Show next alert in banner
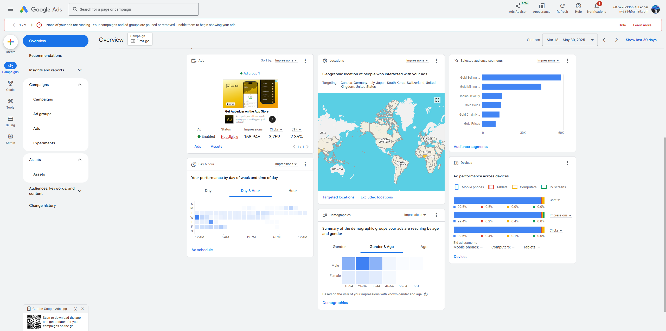This screenshot has width=666, height=331. tap(31, 25)
